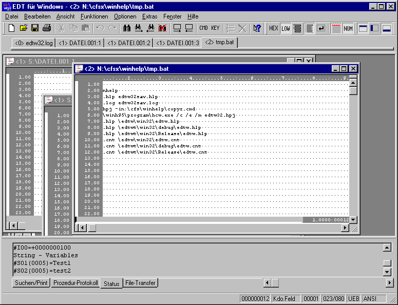Viewport: 398px width, 305px height.
Task: Save the file with the diskette icon
Action: click(x=35, y=28)
